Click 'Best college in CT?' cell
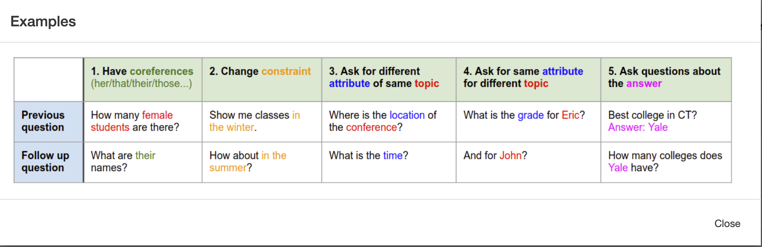Viewport: 762px width, 247px height. tap(666, 122)
